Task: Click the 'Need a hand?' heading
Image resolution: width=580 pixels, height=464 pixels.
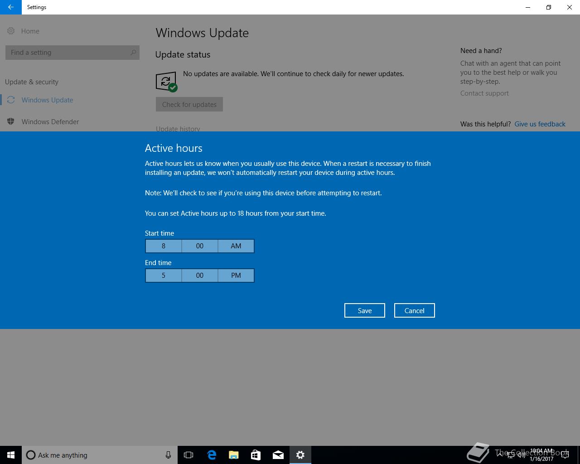Action: click(481, 51)
